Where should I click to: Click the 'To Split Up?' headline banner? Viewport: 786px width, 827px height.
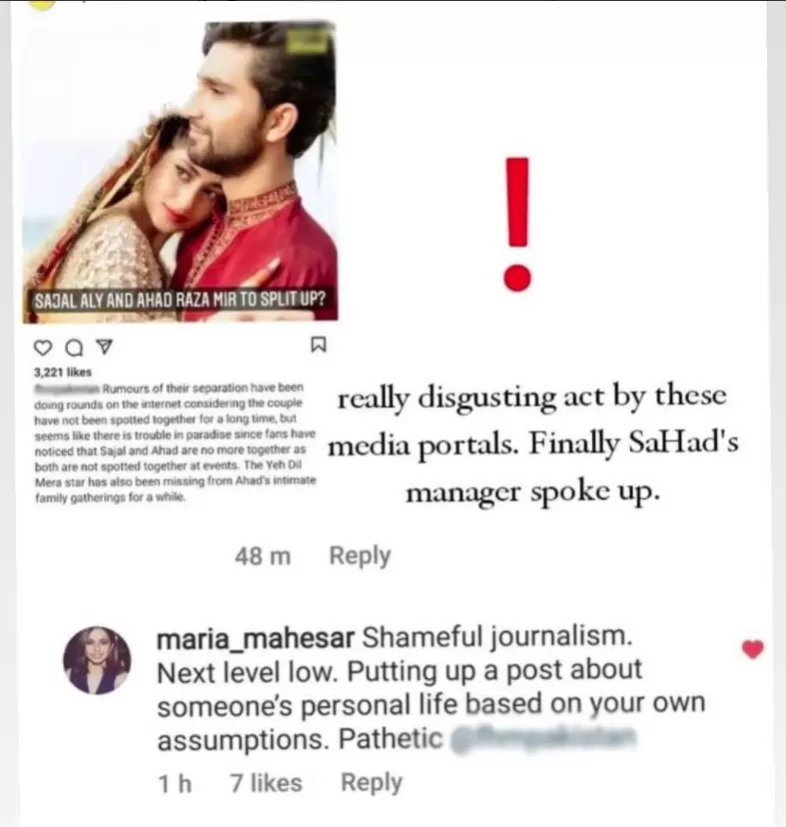[180, 300]
